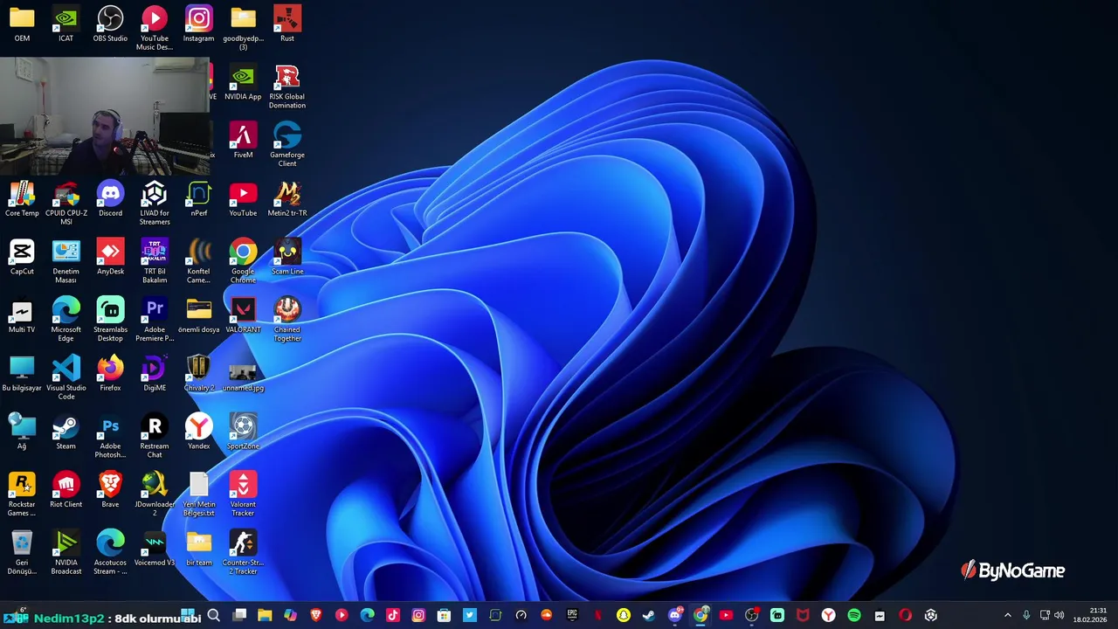This screenshot has width=1118, height=629.
Task: Open Epic Games Launcher taskbar icon
Action: point(572,615)
